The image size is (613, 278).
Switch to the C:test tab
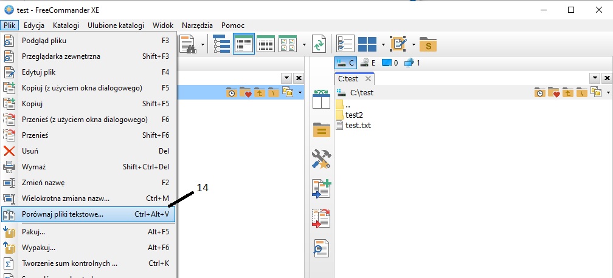tap(348, 78)
